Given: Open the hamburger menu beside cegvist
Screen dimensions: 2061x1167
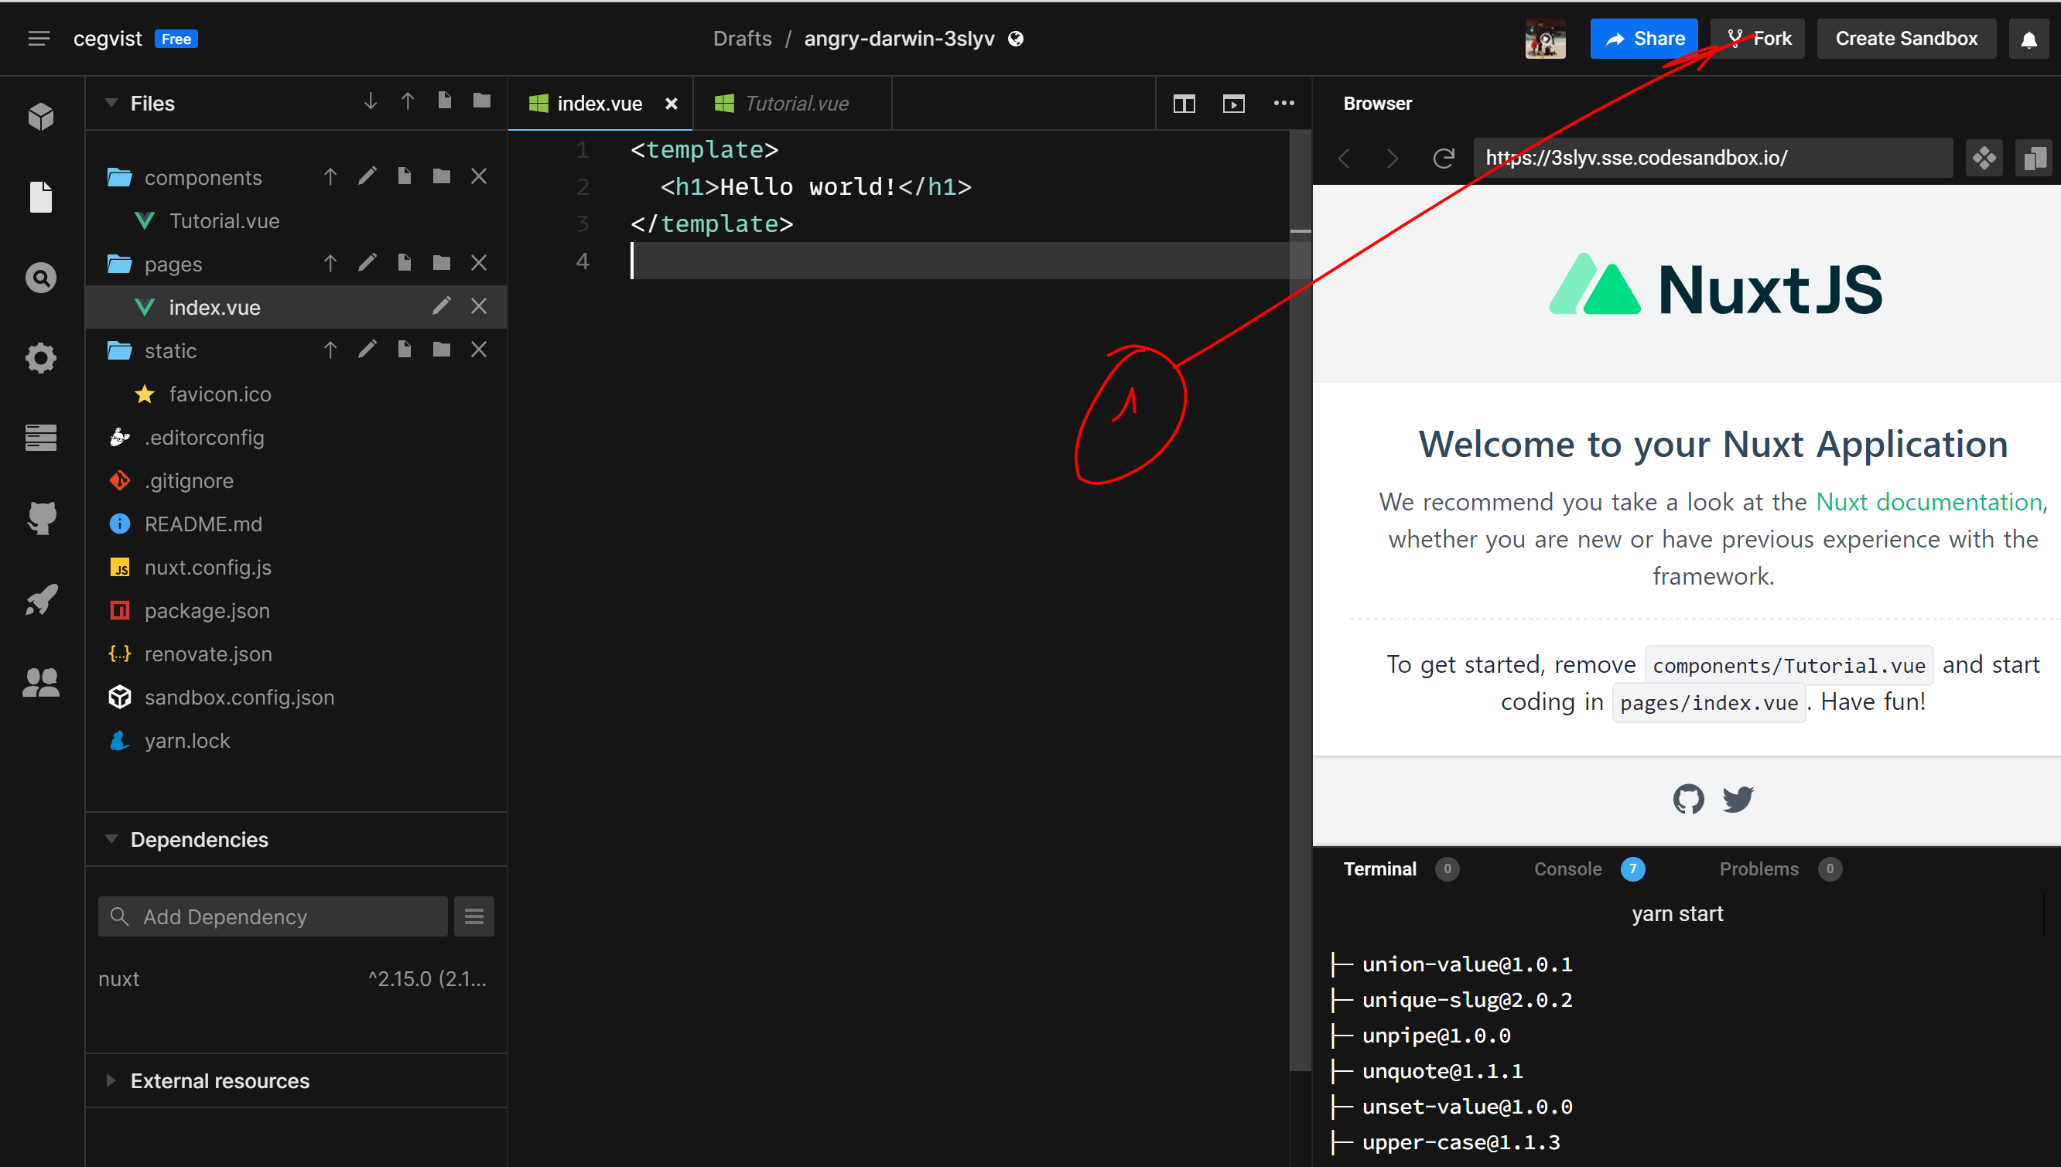Looking at the screenshot, I should click(39, 39).
